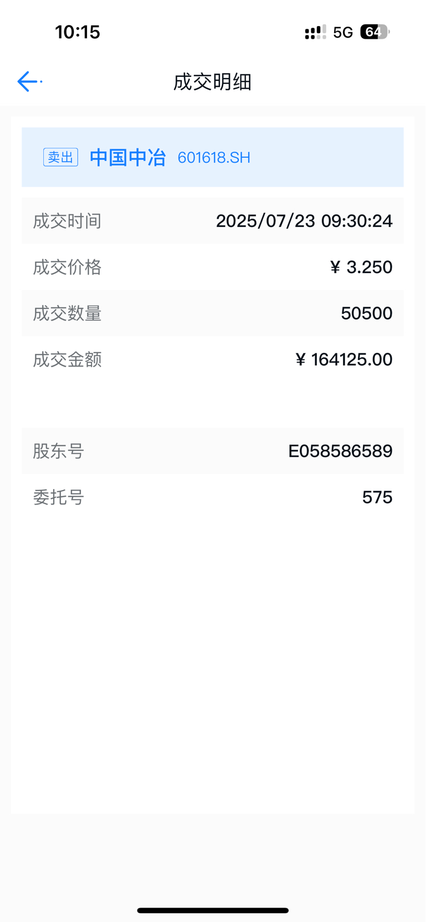Tap the 成交明细 page title
This screenshot has height=922, width=426.
click(213, 82)
